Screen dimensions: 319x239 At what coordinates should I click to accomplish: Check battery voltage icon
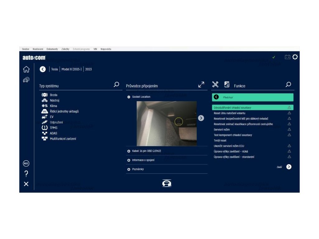tap(288, 57)
